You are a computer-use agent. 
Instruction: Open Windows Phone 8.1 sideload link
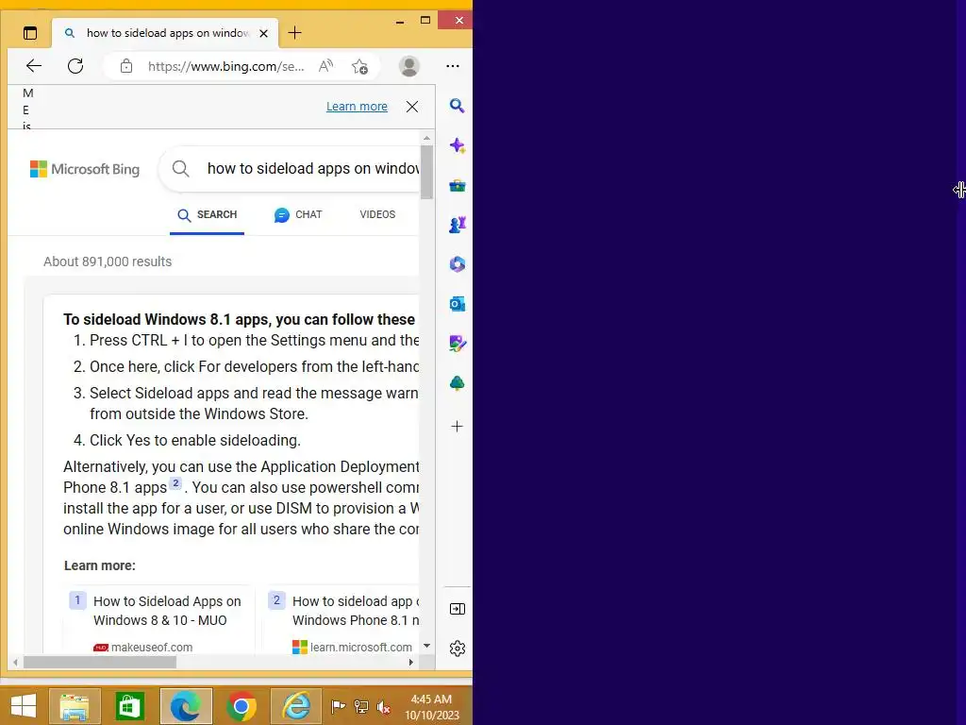[x=356, y=611]
